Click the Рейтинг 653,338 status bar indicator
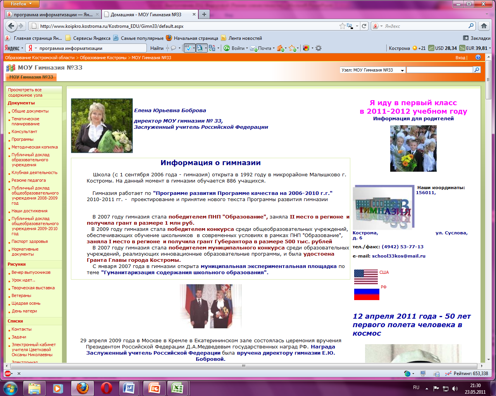Viewport: 496px width, 396px height. click(467, 374)
